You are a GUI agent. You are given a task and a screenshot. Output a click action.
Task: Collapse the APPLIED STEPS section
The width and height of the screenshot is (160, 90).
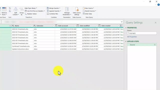[x=126, y=41]
